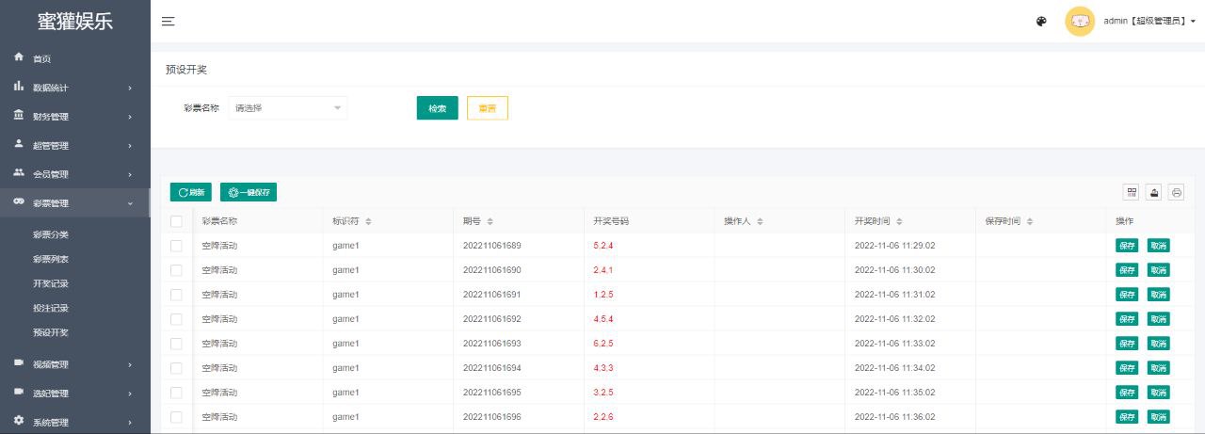Check the row for period 202211061693
The image size is (1205, 434).
click(x=176, y=344)
